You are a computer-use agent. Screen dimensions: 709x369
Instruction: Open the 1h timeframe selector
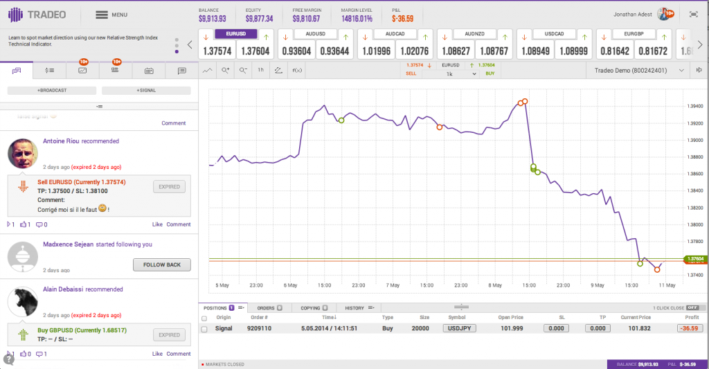pos(260,70)
